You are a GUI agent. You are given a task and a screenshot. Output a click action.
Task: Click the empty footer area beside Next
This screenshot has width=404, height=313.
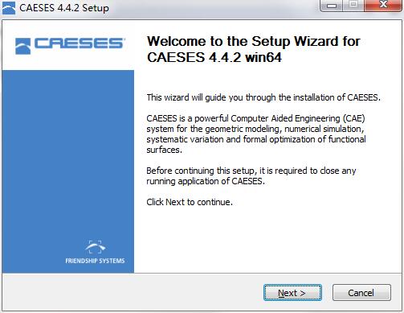[x=133, y=292]
